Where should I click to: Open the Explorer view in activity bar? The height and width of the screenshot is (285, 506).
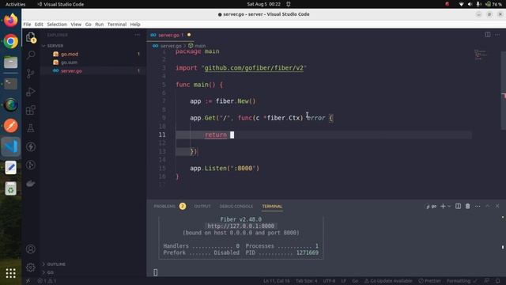(31, 37)
